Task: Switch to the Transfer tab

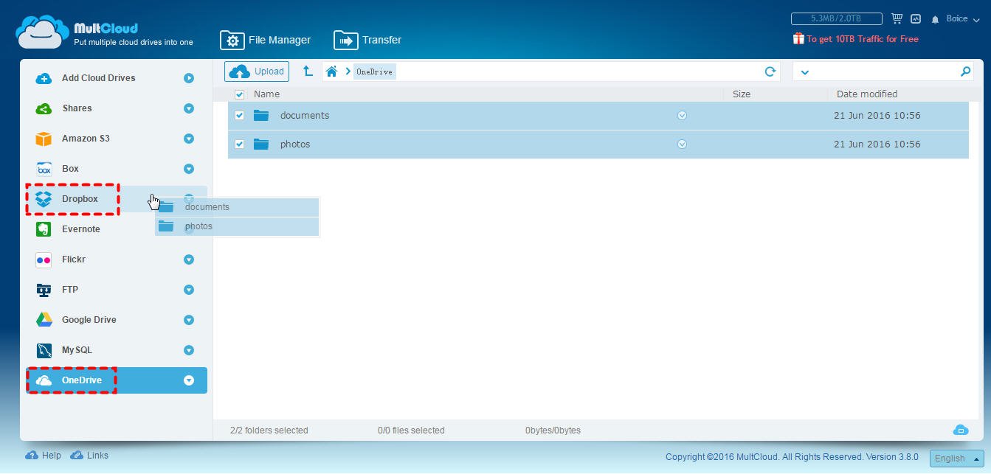Action: tap(367, 40)
